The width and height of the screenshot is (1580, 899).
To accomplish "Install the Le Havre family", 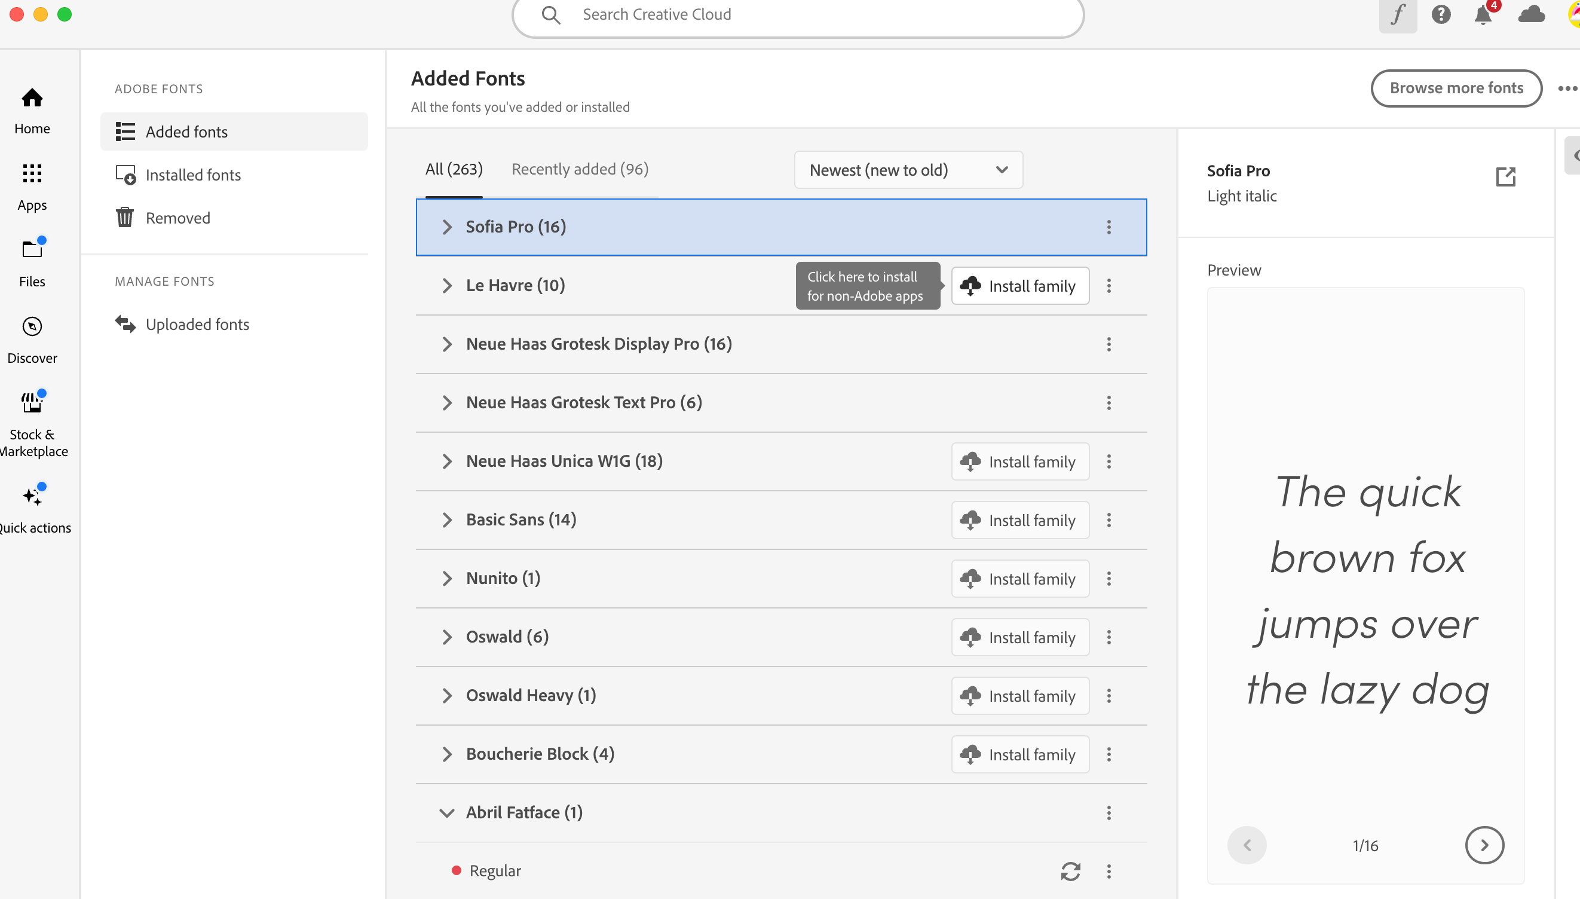I will click(1020, 286).
